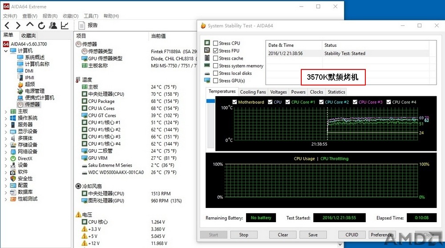Toggle the CPU Core #4 graph checkbox

pyautogui.click(x=388, y=102)
